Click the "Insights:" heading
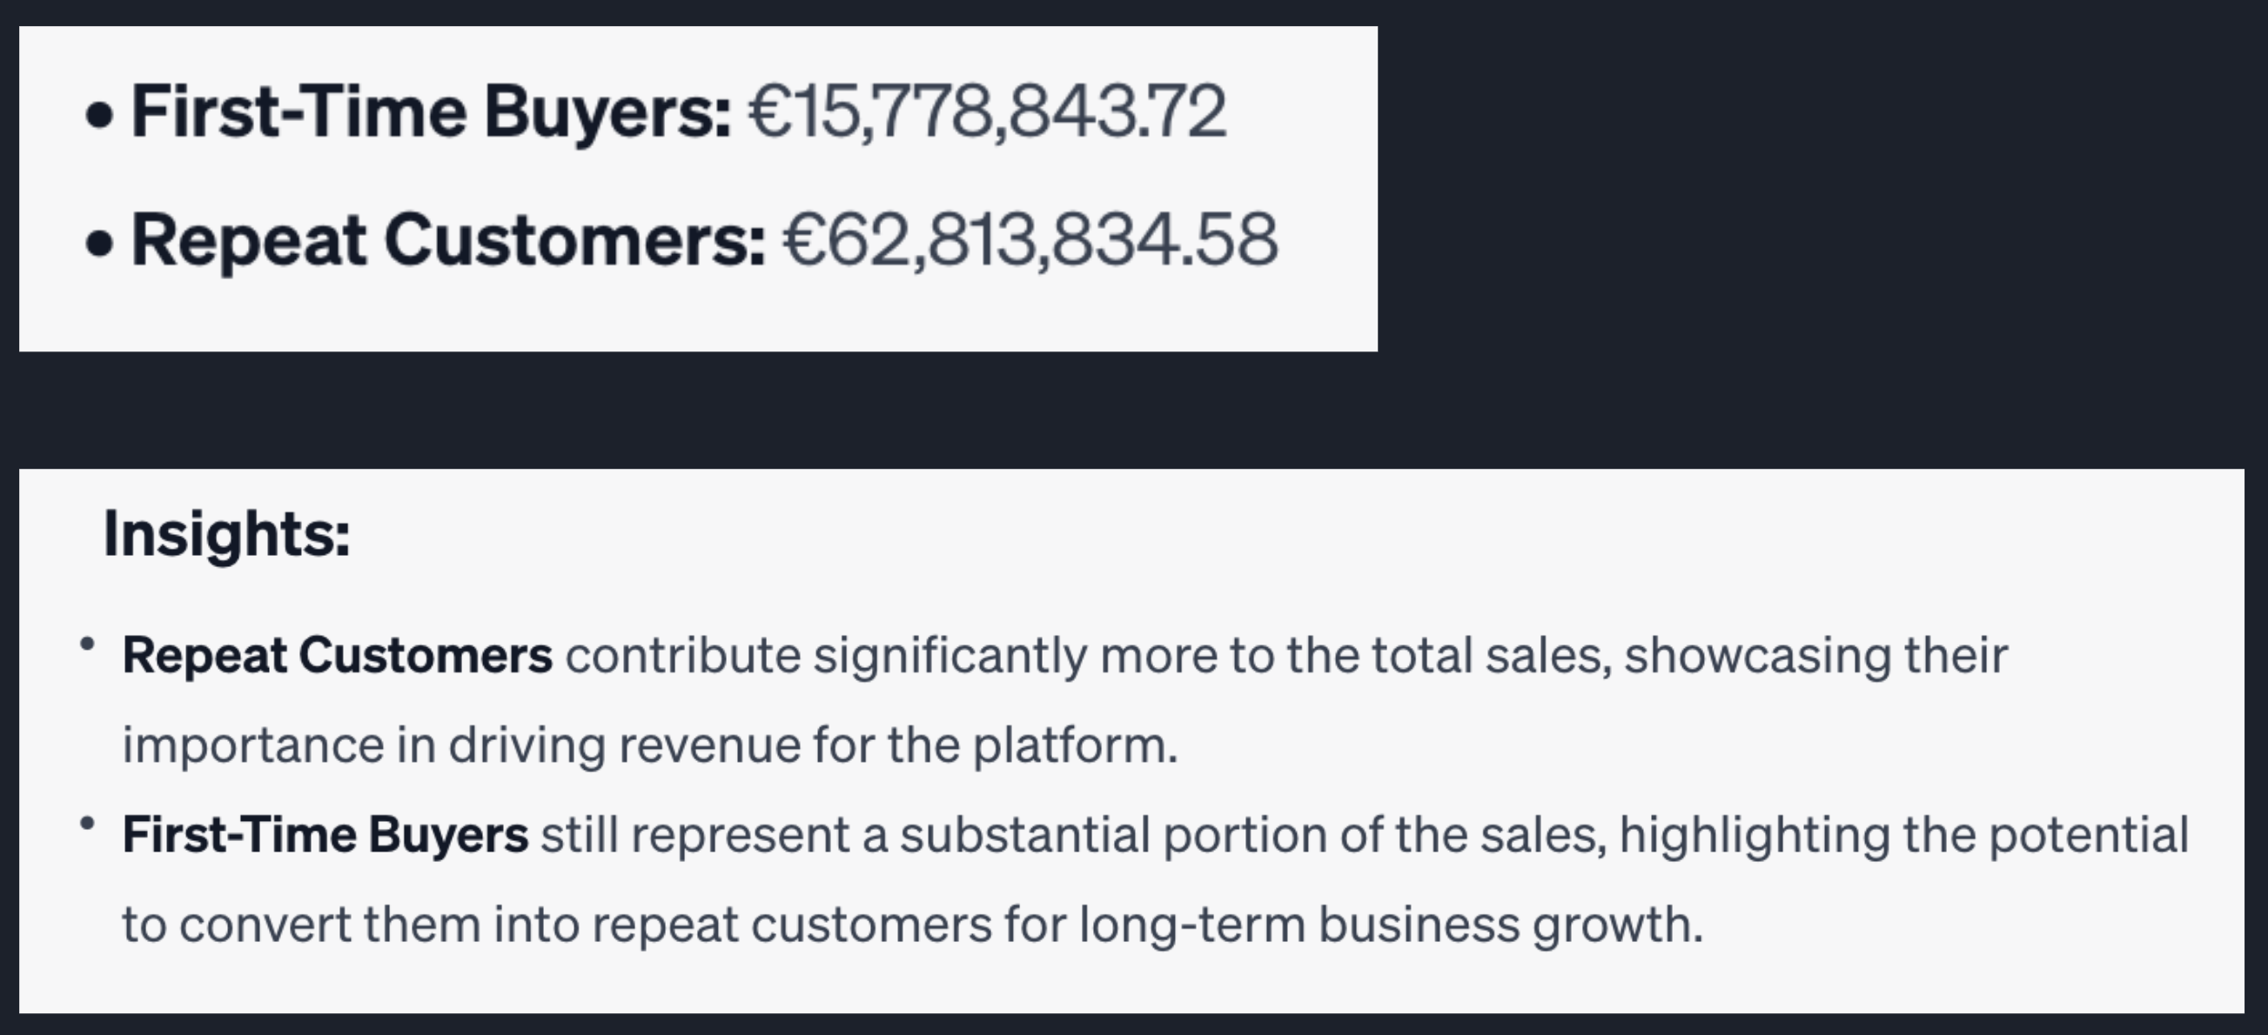Screen dimensions: 2268x1035 pos(227,534)
